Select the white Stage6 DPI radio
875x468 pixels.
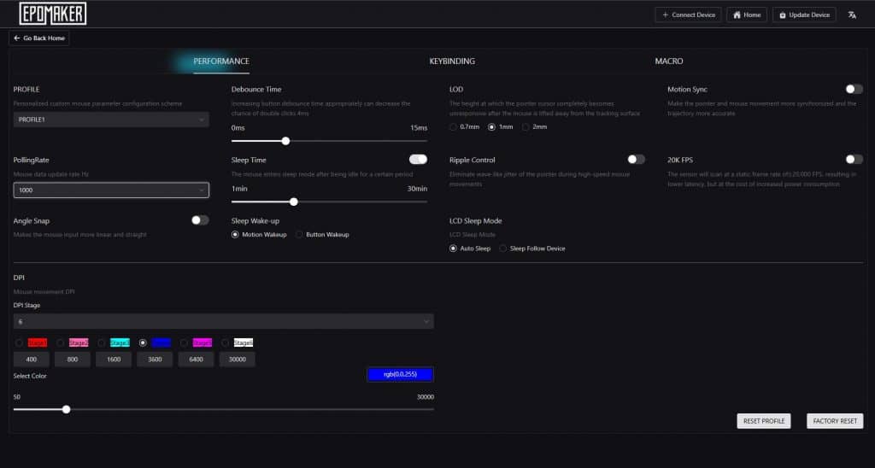click(x=225, y=342)
